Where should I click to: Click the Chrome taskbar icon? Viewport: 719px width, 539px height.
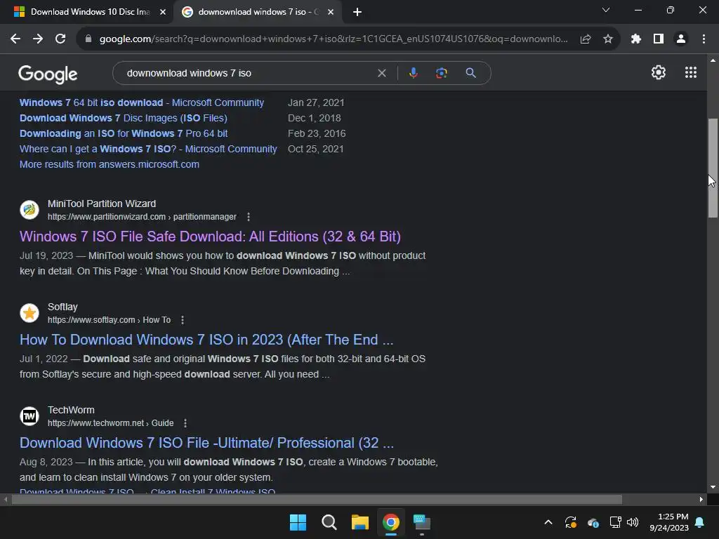click(x=391, y=522)
